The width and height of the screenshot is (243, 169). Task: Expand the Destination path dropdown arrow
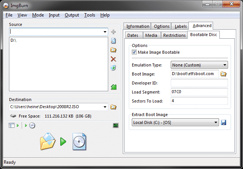(105, 107)
